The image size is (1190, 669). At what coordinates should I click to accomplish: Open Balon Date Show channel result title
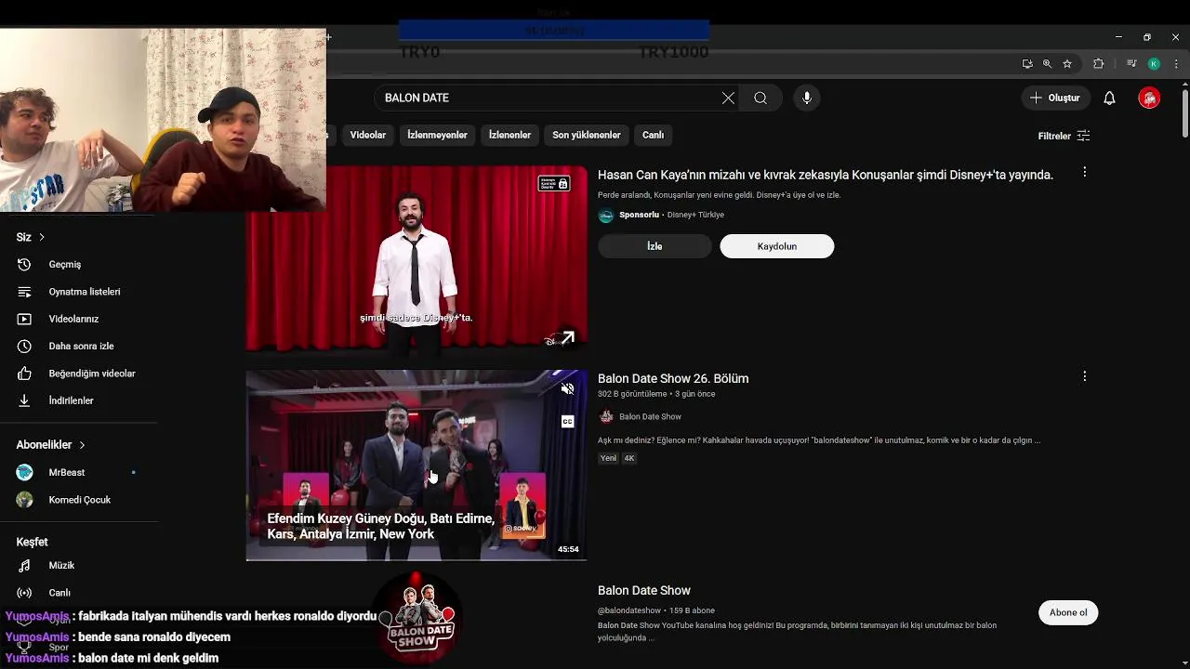click(x=644, y=591)
